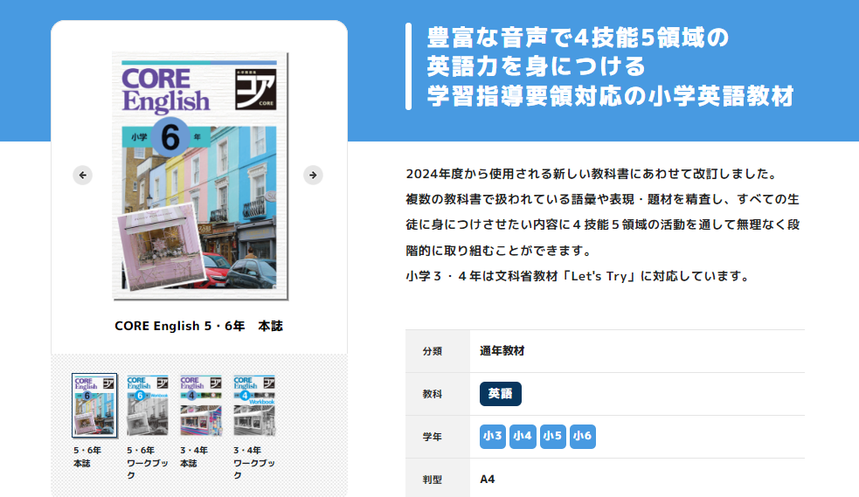Click the 小5 grade tag
The width and height of the screenshot is (859, 497).
click(x=552, y=436)
